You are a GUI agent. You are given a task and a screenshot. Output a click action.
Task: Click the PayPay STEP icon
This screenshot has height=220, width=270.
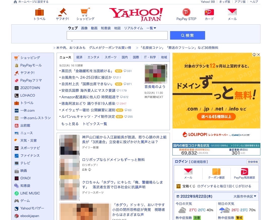(186, 12)
